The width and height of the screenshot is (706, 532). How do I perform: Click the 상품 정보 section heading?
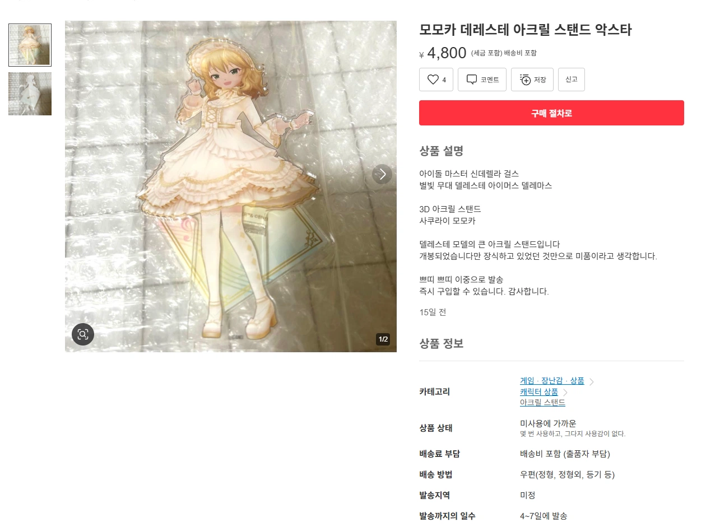(x=441, y=343)
